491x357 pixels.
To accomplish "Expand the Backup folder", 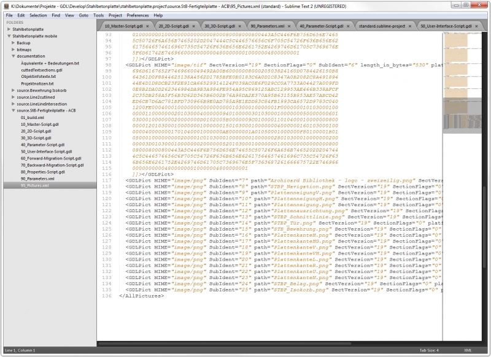I will 14,43.
